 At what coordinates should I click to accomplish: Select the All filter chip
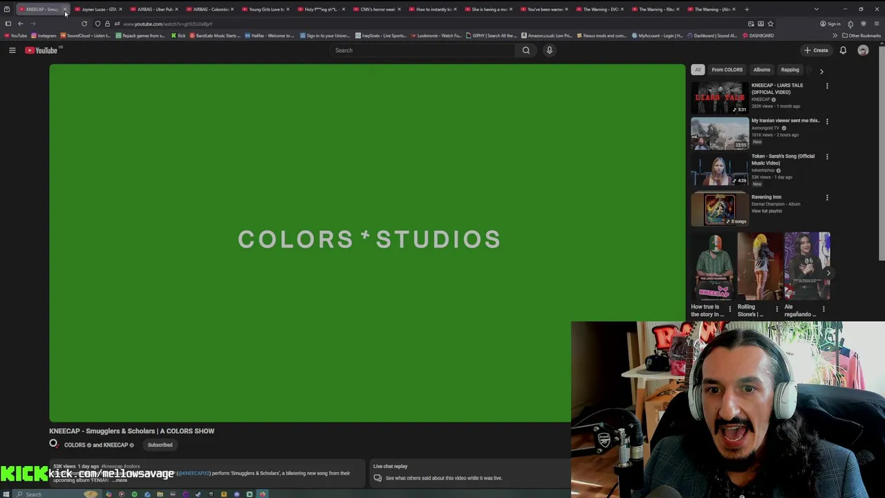tap(698, 70)
